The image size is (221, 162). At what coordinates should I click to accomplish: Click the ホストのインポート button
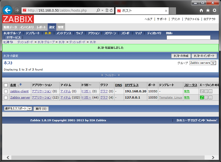pos(204,56)
